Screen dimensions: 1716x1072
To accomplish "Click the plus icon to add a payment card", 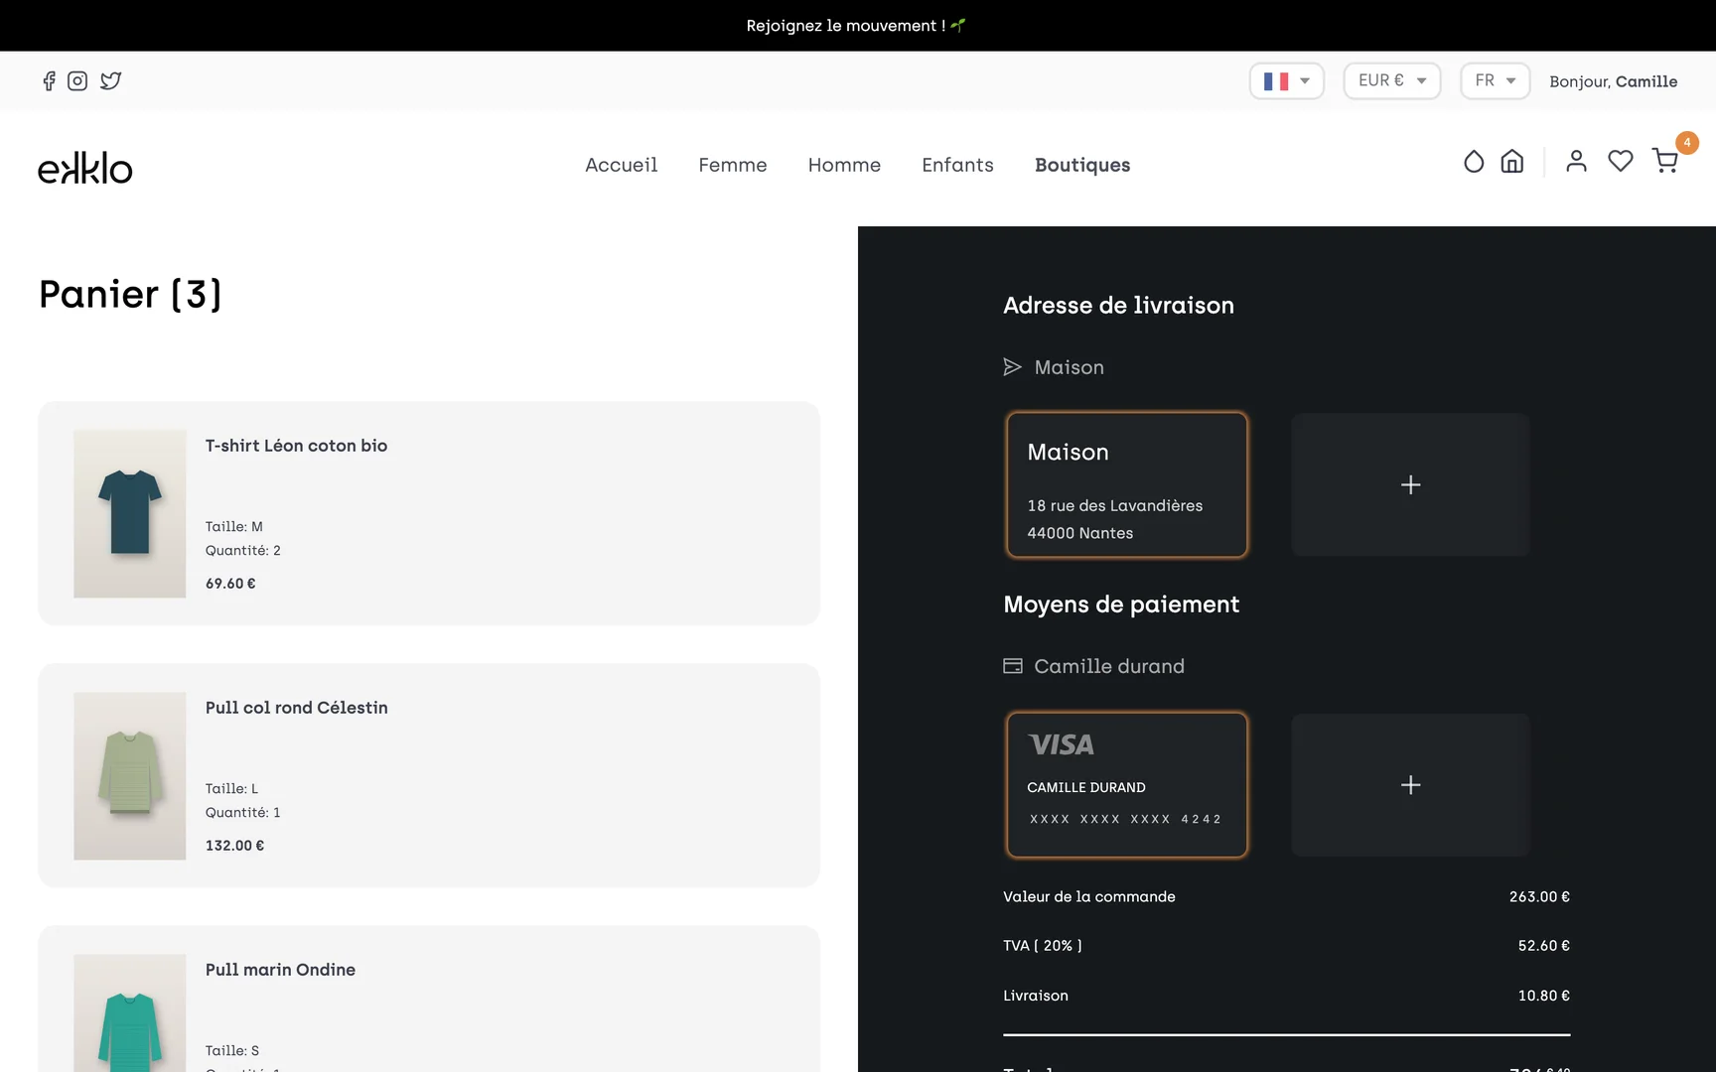I will point(1410,785).
